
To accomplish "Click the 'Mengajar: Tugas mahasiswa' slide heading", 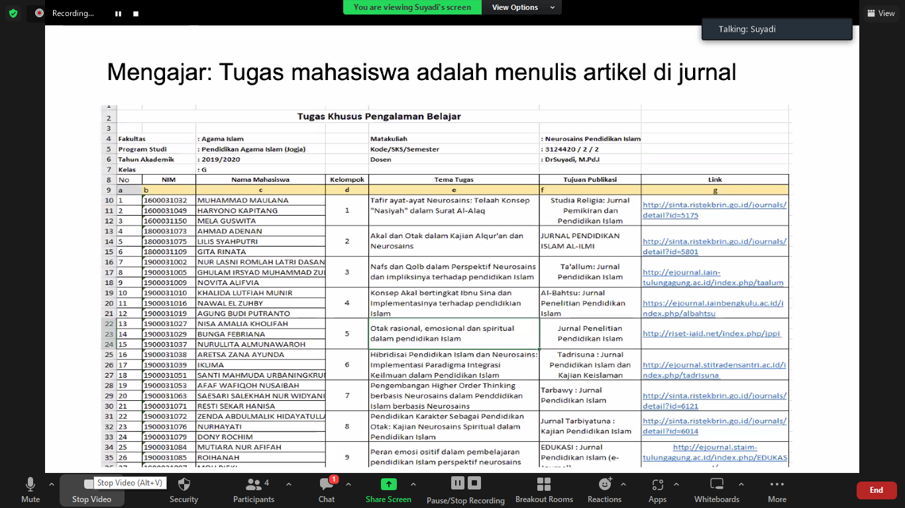I will [x=421, y=71].
